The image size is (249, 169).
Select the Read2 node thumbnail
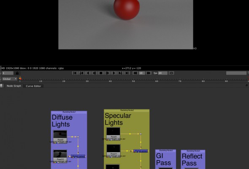pos(60,134)
